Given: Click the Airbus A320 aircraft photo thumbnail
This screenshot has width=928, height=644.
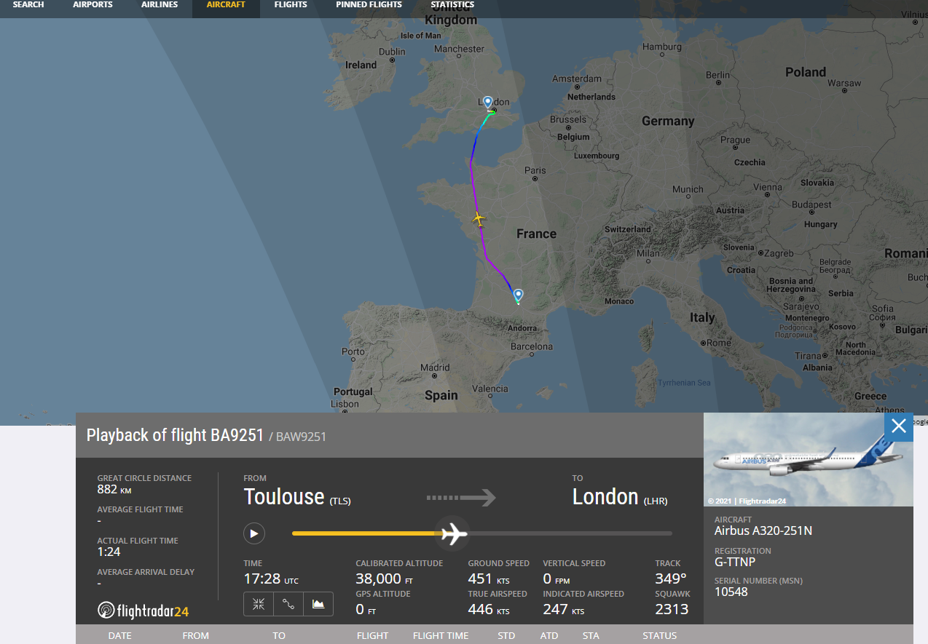Looking at the screenshot, I should [x=808, y=460].
